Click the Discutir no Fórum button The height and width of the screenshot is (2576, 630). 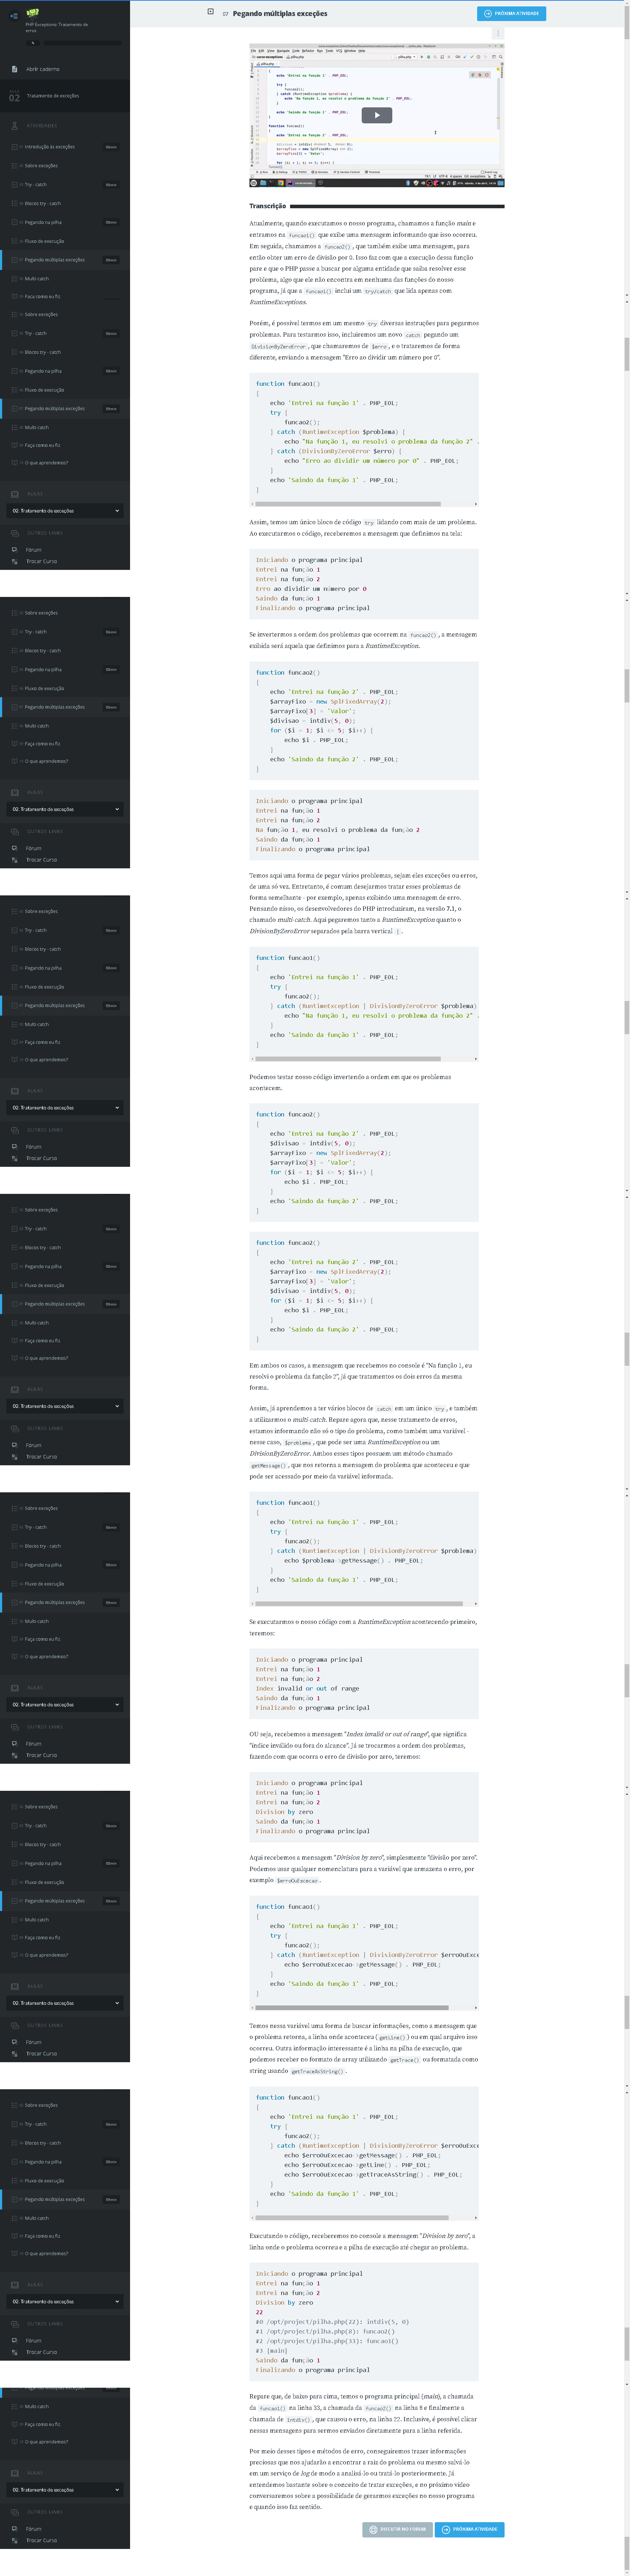[x=397, y=2529]
